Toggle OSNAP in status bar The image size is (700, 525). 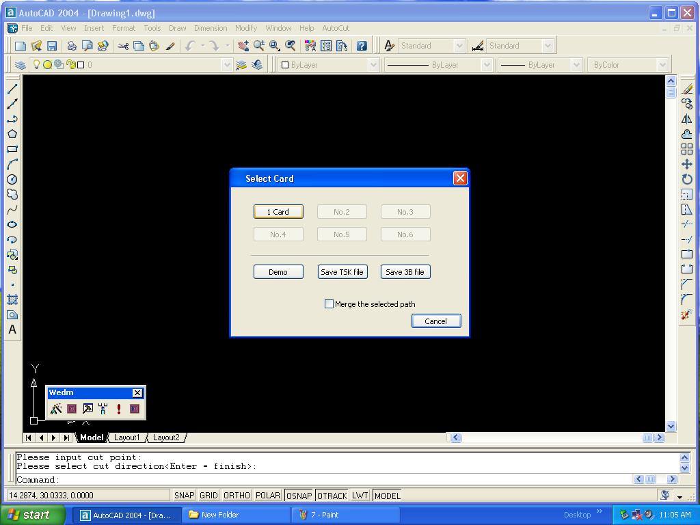point(299,496)
